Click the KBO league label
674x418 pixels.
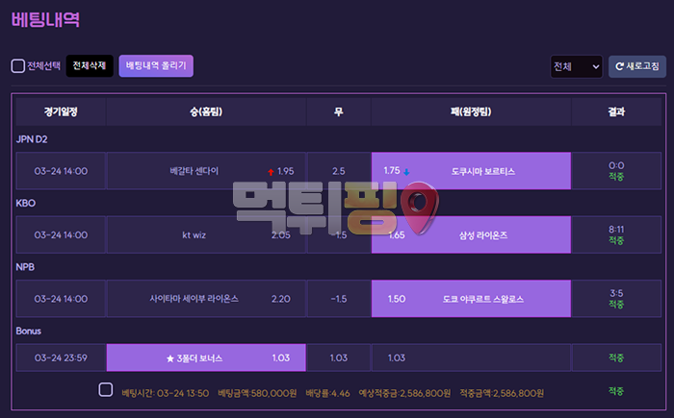click(26, 203)
